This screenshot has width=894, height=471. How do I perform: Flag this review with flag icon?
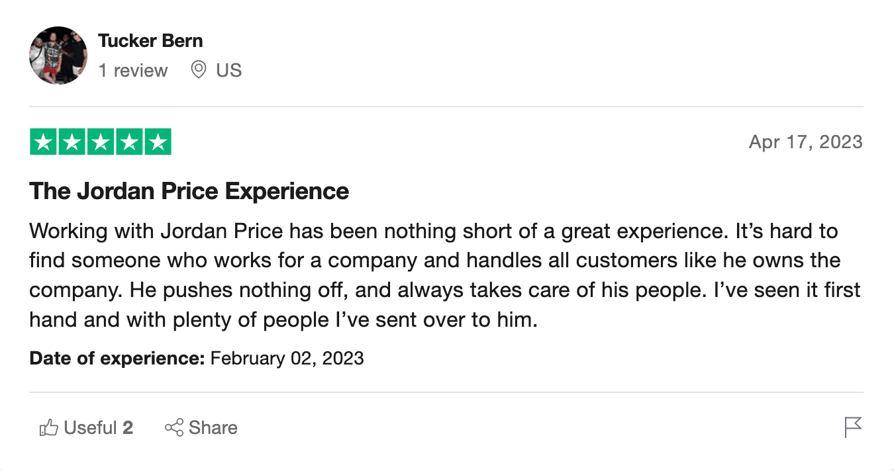point(853,427)
